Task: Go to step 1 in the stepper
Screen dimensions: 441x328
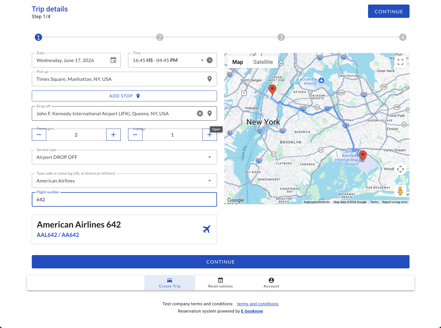Action: (x=38, y=37)
